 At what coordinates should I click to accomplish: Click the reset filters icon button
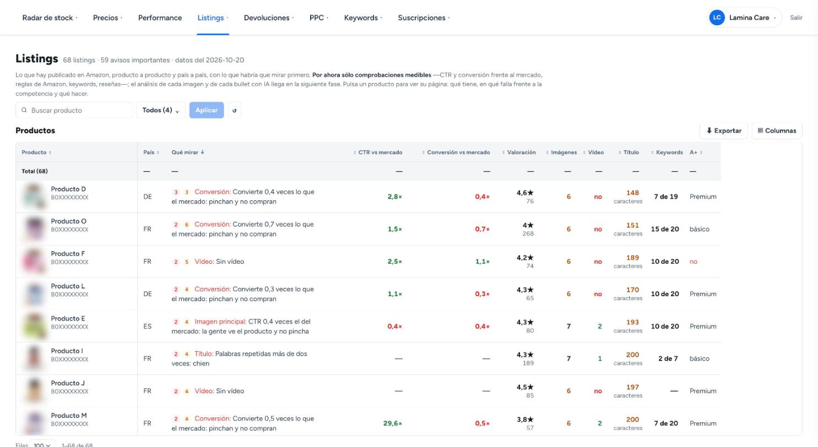point(235,110)
